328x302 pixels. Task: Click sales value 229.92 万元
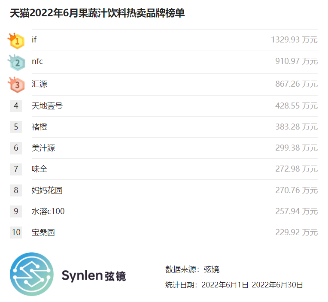[296, 233]
